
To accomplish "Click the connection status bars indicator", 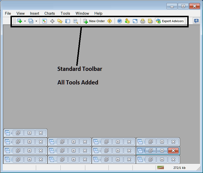I will pos(160,168).
